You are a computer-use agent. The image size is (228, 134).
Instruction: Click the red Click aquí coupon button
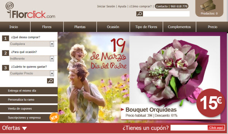[x=216, y=127]
